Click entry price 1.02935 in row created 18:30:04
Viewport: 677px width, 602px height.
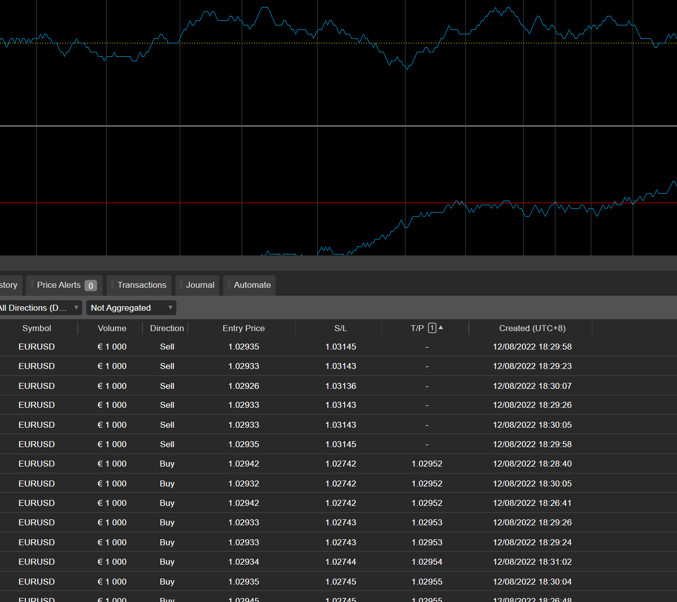click(244, 582)
